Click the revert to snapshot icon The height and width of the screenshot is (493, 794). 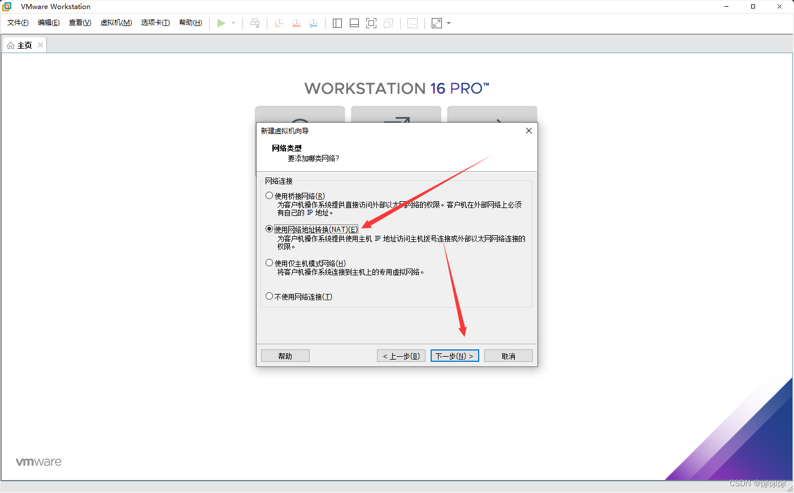click(296, 23)
